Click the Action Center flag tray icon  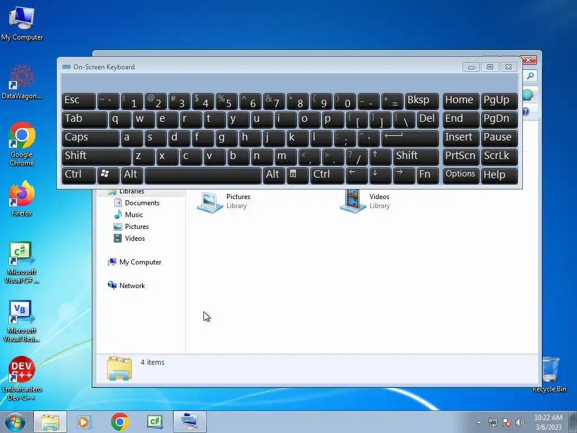[x=507, y=422]
